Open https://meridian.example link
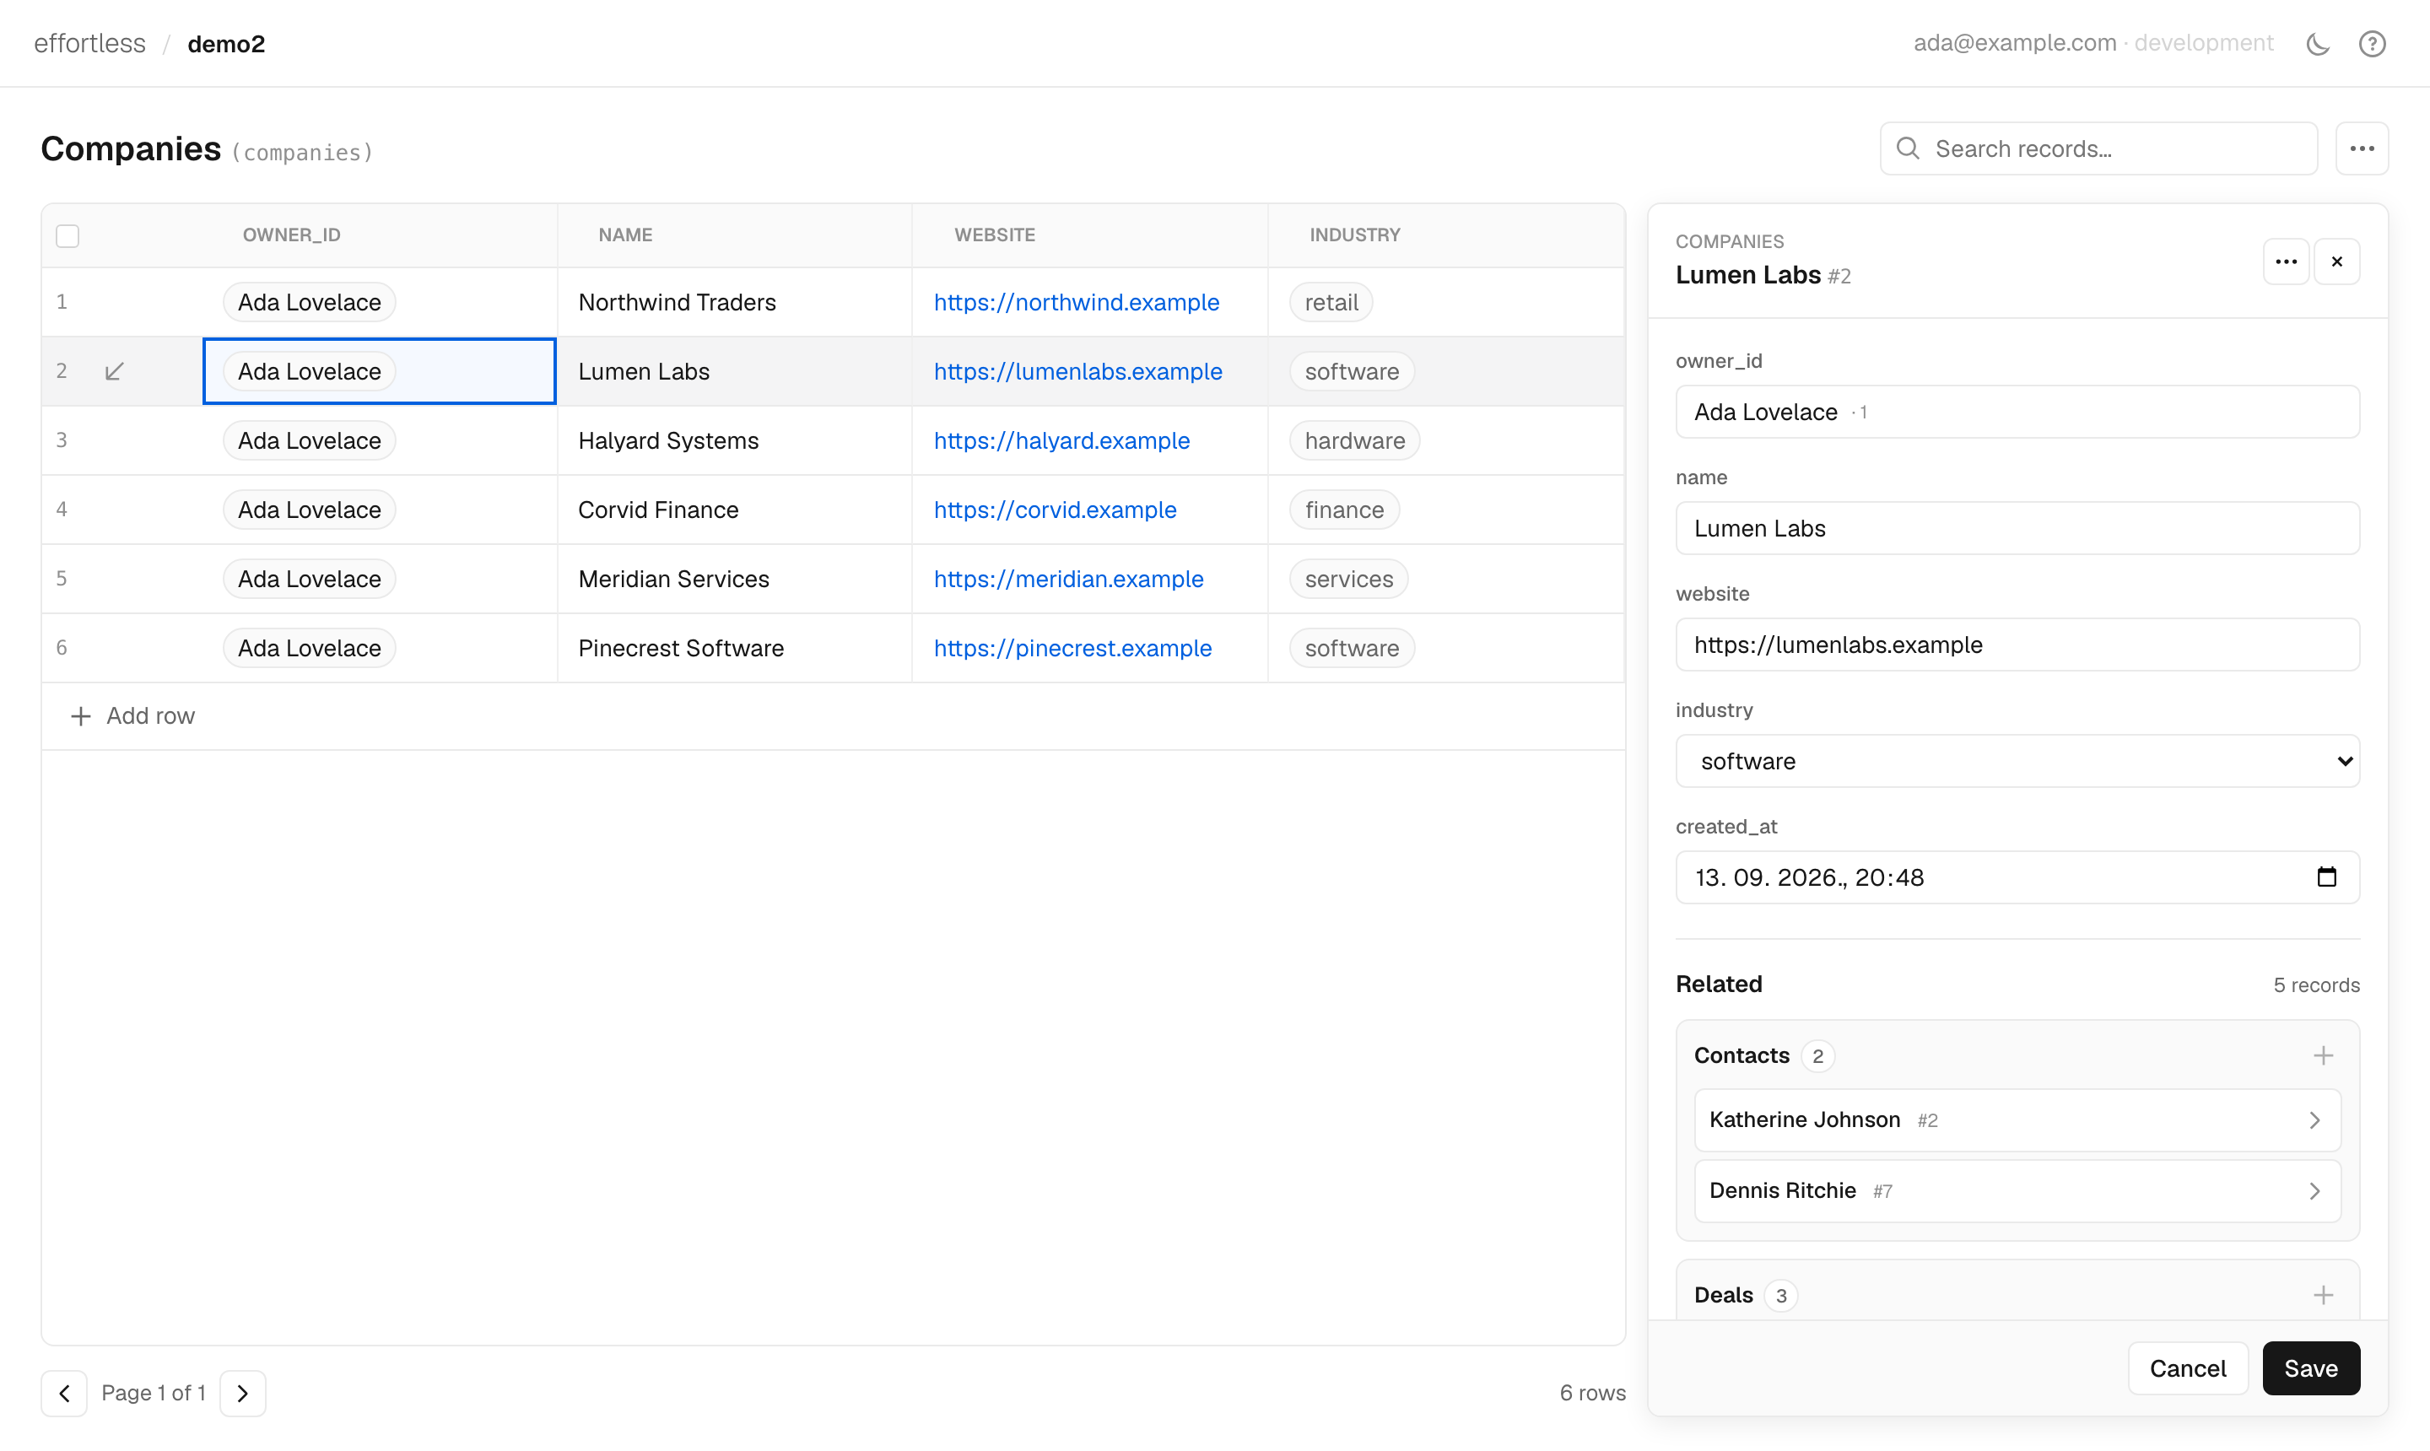The width and height of the screenshot is (2430, 1451). coord(1068,579)
